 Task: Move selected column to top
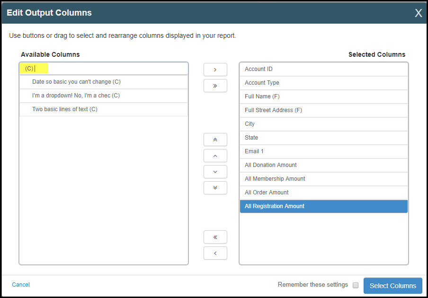click(x=215, y=140)
